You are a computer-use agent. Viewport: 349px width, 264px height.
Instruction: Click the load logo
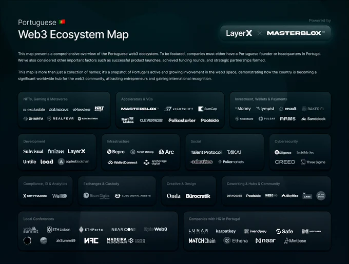(47, 161)
